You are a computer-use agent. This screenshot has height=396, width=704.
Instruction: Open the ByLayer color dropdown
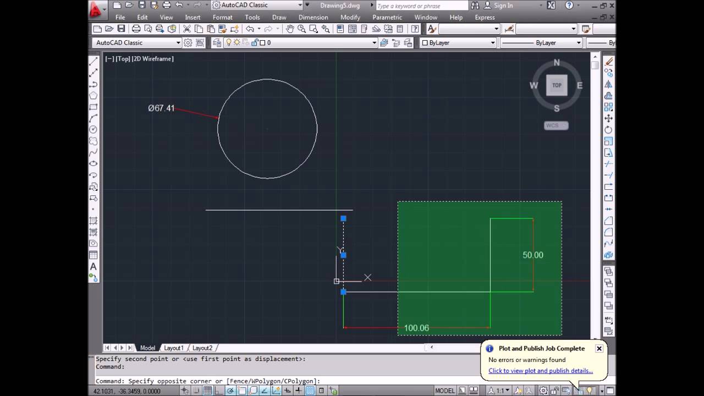point(459,42)
